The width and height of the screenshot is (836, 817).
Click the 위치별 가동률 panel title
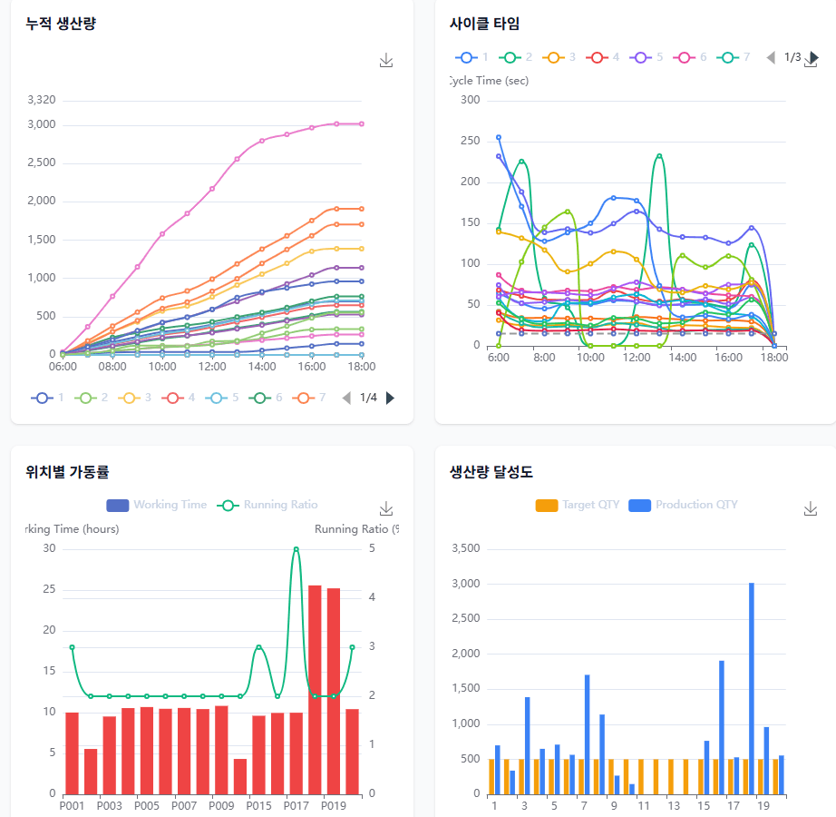point(67,472)
